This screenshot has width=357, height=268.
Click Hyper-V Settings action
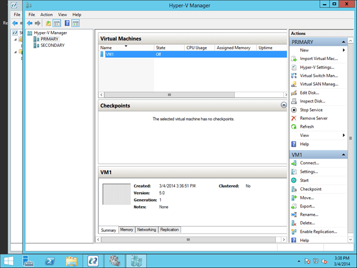pyautogui.click(x=318, y=67)
